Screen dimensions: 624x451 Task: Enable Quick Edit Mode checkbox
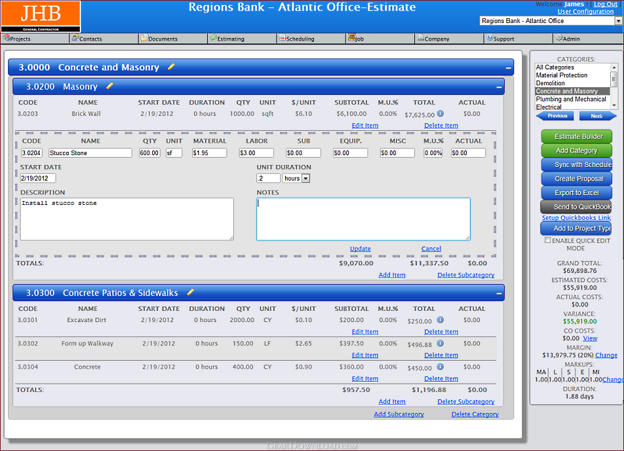pos(548,240)
